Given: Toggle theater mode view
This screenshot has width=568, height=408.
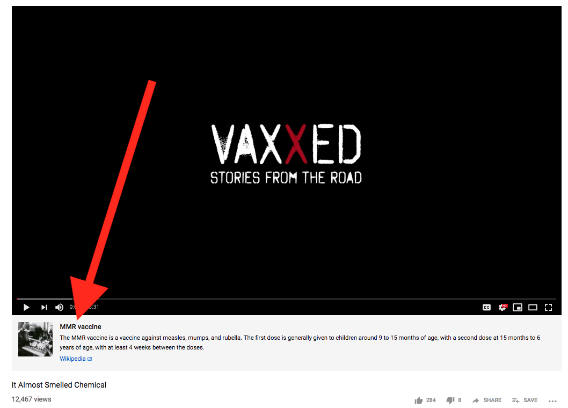Looking at the screenshot, I should [533, 307].
